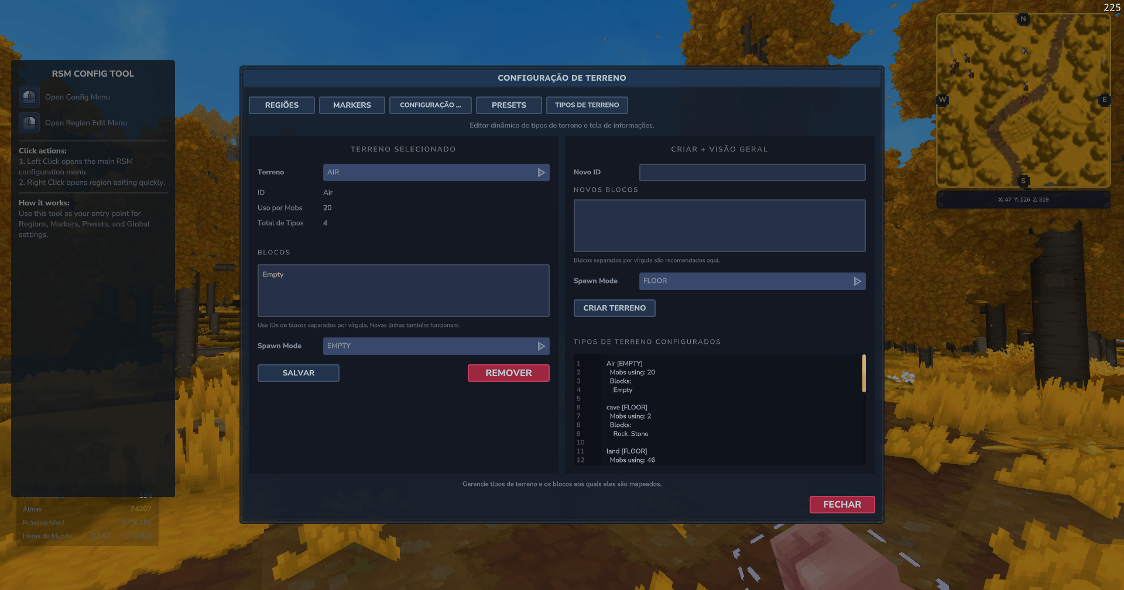Click the 'Open Config Menu' label

pyautogui.click(x=77, y=97)
